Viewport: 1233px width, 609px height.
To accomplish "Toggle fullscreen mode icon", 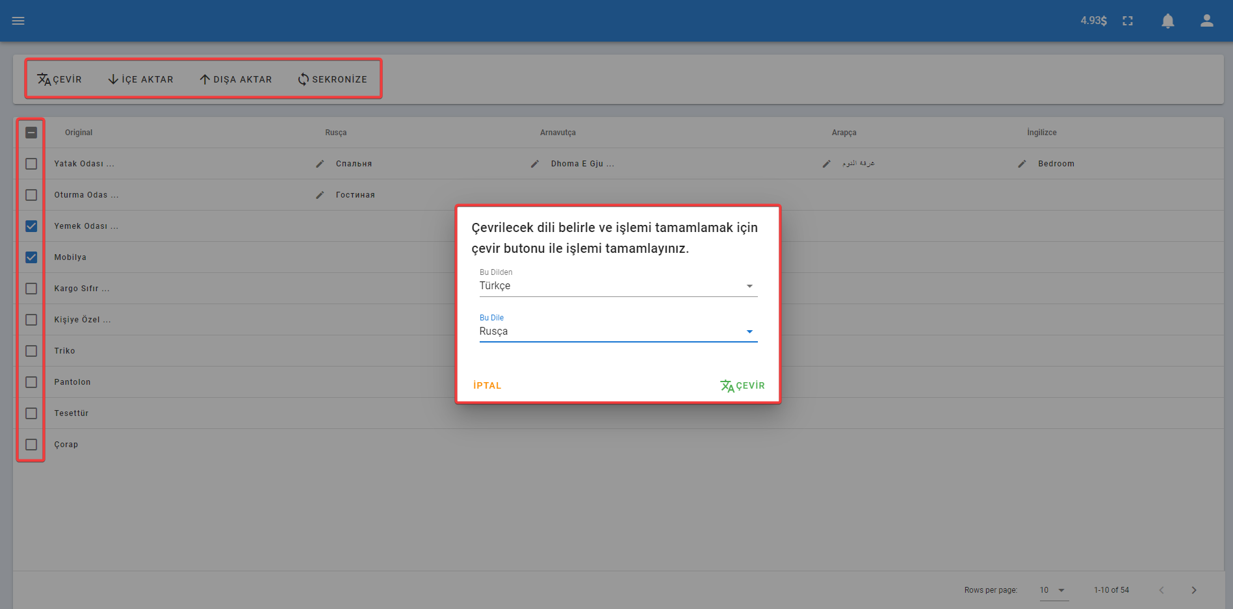I will [x=1128, y=21].
